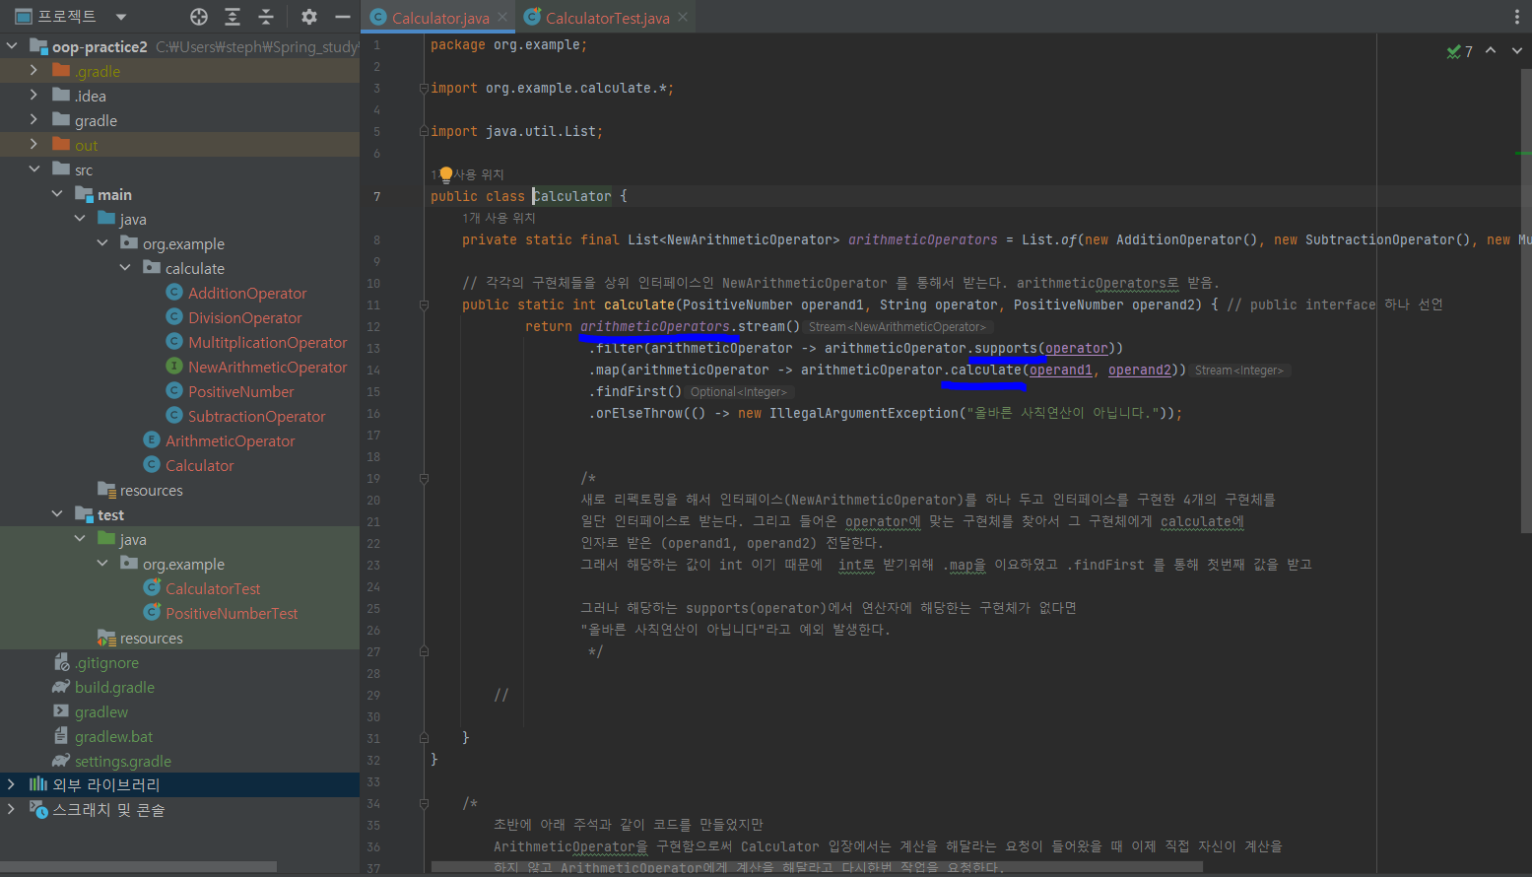The width and height of the screenshot is (1532, 877).
Task: Close the Calculator.java tab
Action: 502,17
